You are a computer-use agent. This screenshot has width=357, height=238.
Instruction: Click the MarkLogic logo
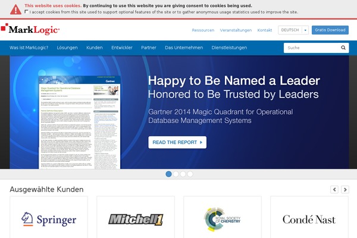(x=30, y=29)
